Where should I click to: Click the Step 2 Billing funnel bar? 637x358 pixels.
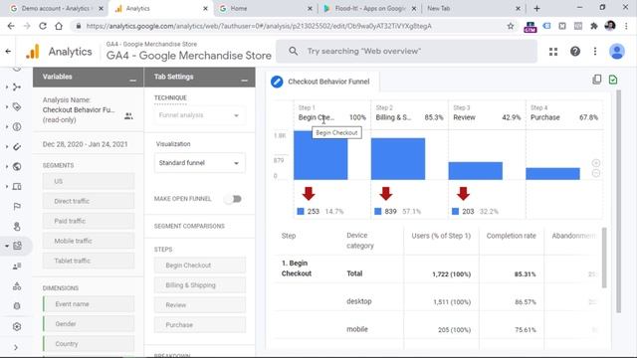tap(398, 159)
